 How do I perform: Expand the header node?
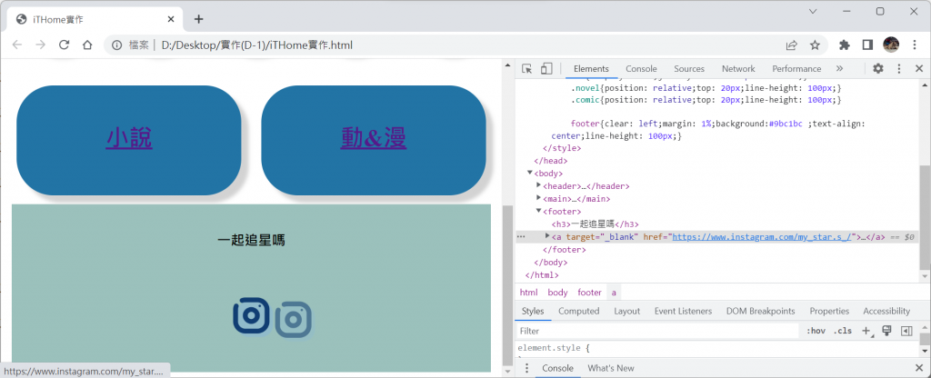[538, 185]
